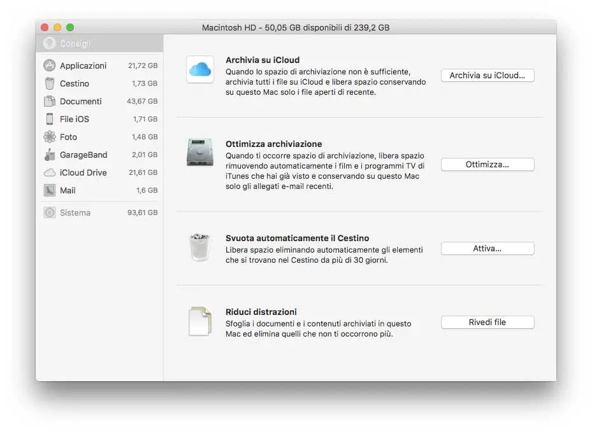Click Rivedi file to review documents

pos(487,322)
